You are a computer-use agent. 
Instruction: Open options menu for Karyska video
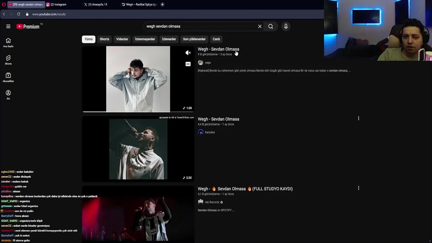(x=358, y=118)
